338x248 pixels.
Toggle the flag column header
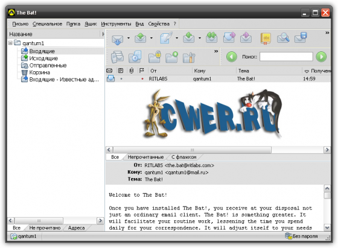click(x=142, y=71)
